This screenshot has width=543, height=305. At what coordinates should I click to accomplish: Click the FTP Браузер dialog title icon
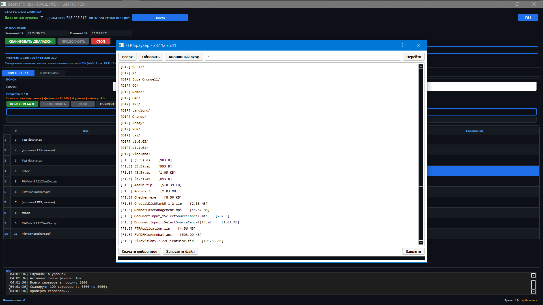click(x=121, y=45)
